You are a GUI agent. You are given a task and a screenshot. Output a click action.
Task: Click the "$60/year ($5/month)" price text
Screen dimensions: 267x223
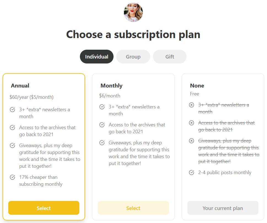point(31,97)
